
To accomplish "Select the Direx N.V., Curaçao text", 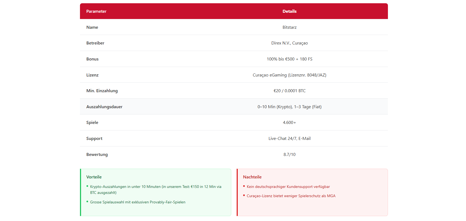I will click(x=289, y=43).
